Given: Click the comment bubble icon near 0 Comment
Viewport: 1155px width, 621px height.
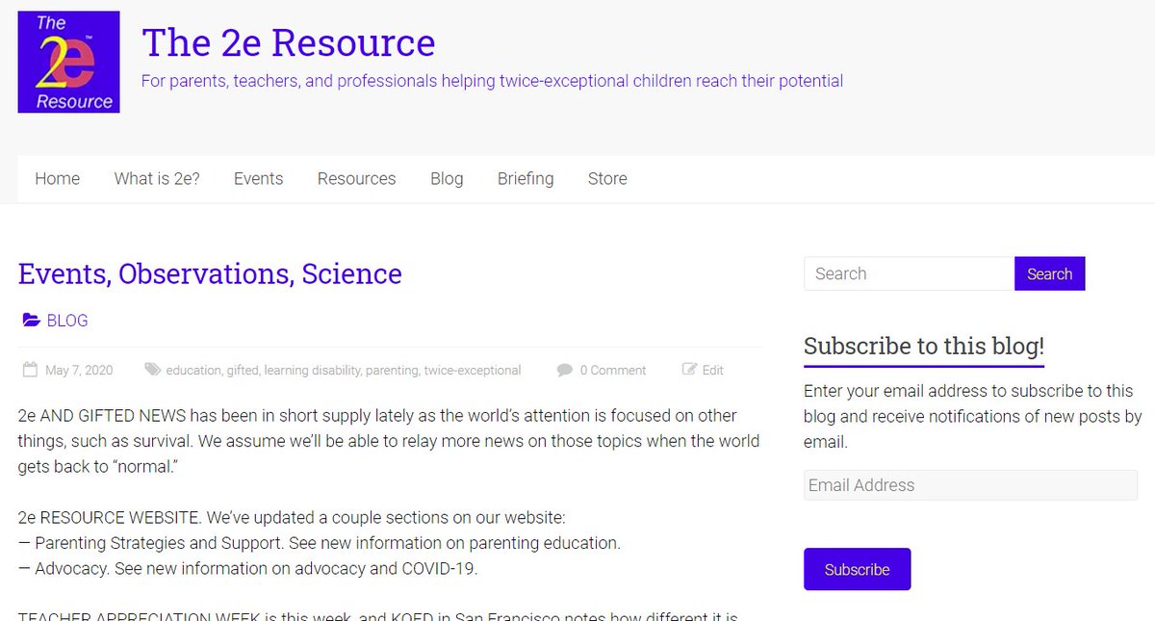Looking at the screenshot, I should (566, 370).
